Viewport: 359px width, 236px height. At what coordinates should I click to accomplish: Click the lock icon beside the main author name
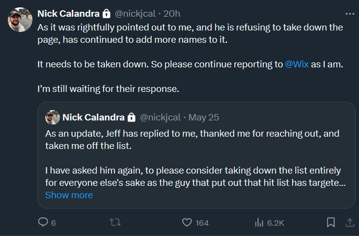coord(107,13)
